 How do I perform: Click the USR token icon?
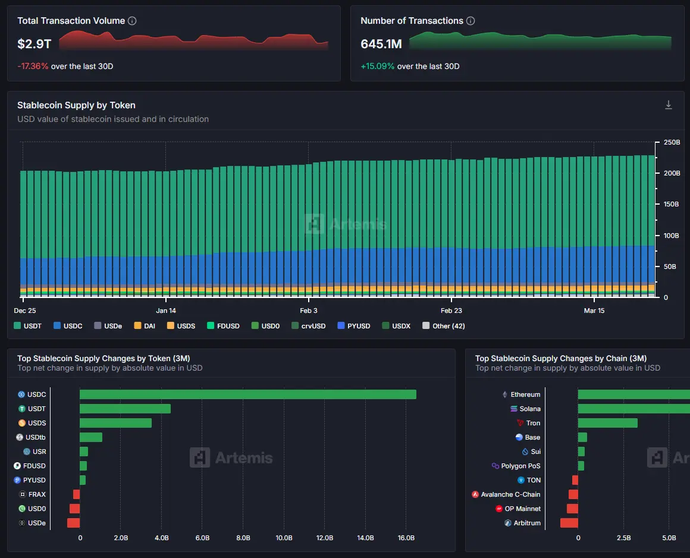(26, 452)
